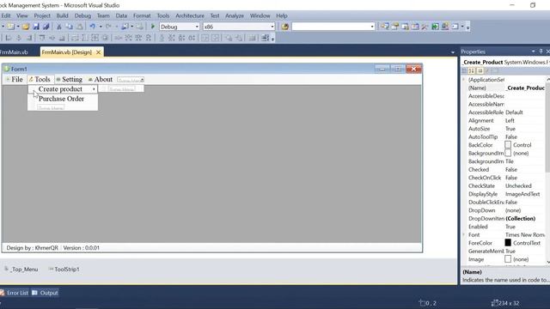Click the About menu on Form1
The image size is (550, 309).
pos(101,80)
